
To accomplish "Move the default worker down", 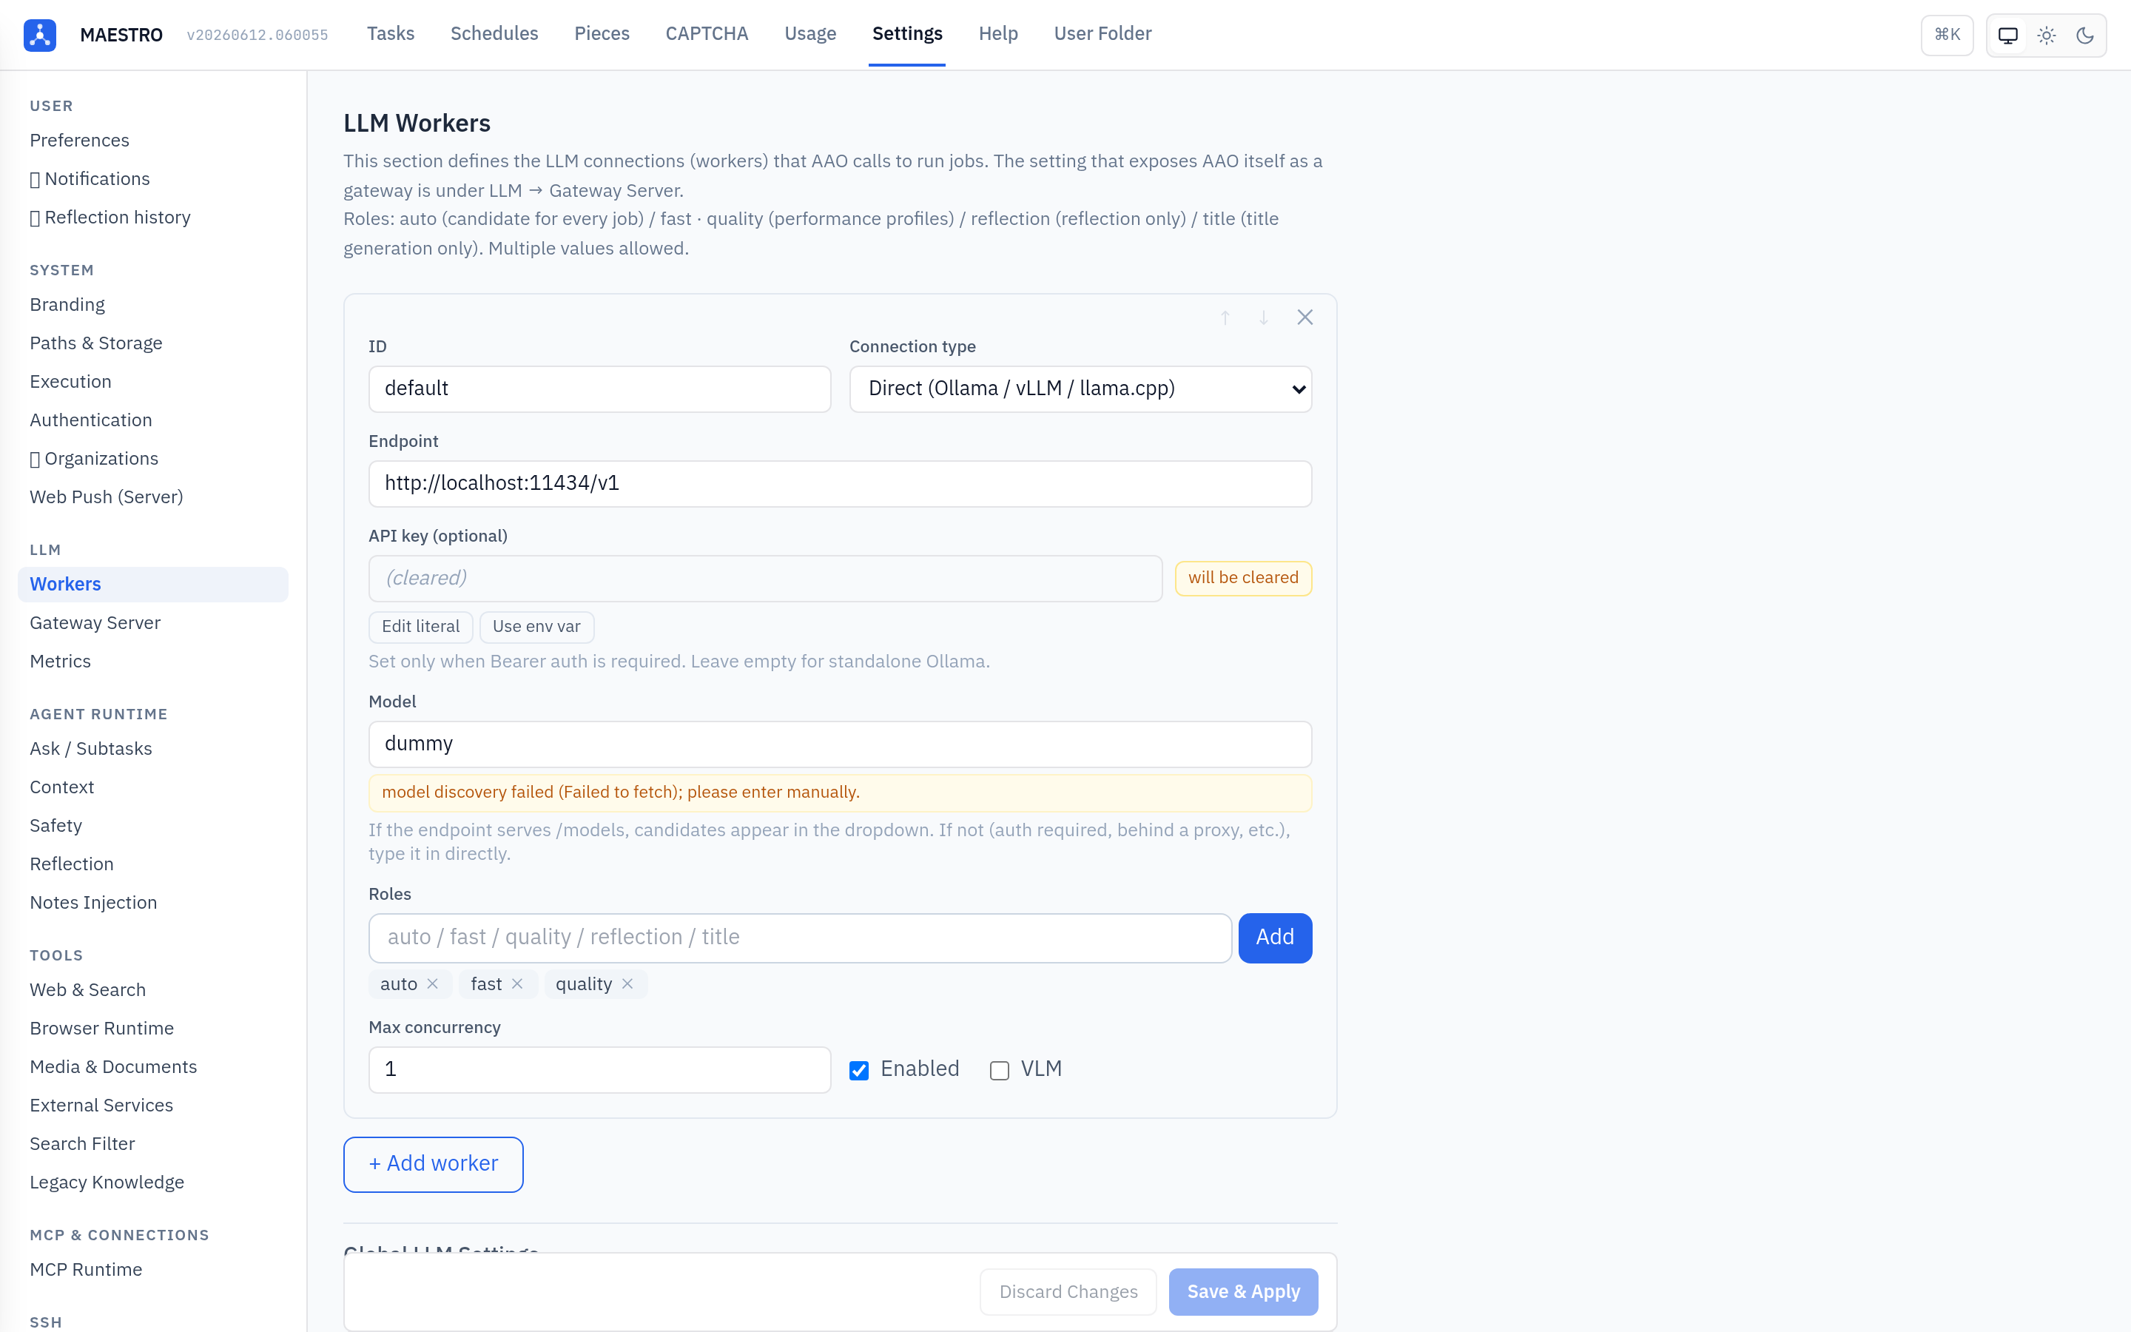I will pyautogui.click(x=1264, y=318).
